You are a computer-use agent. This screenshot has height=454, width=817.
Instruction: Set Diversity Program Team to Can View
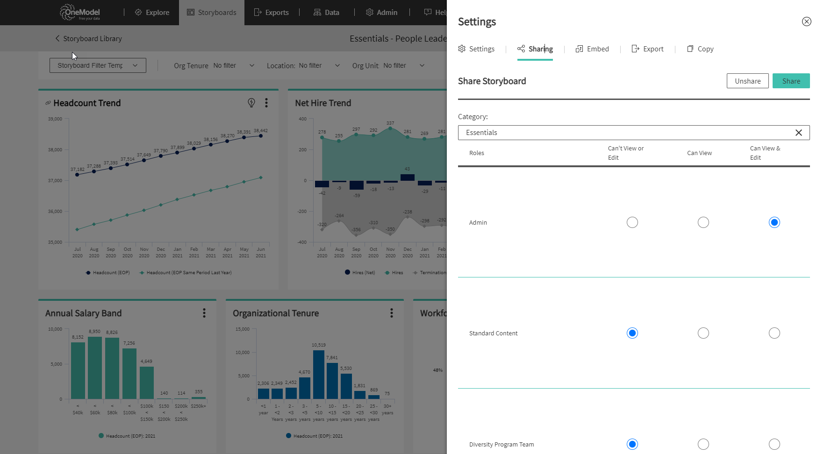703,444
